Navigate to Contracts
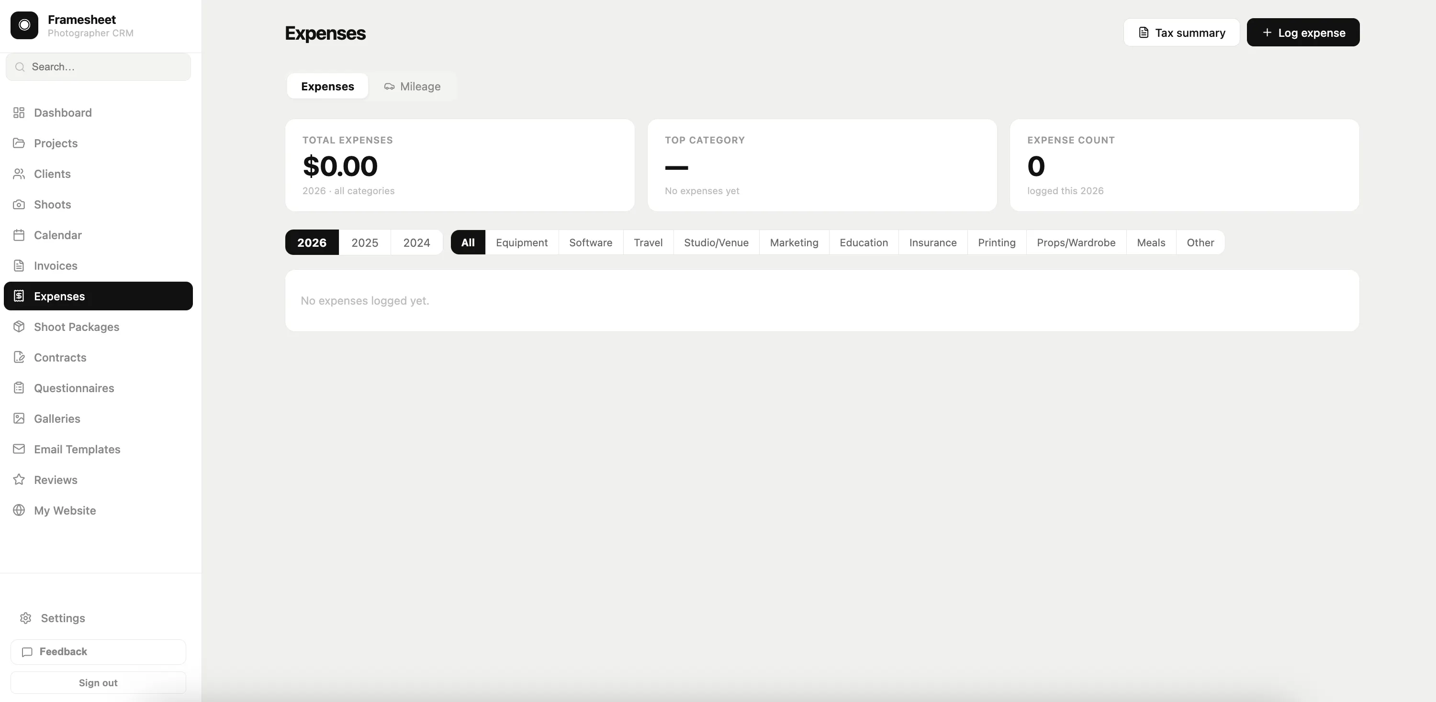Screen dimensions: 1436x702 pyautogui.click(x=98, y=357)
